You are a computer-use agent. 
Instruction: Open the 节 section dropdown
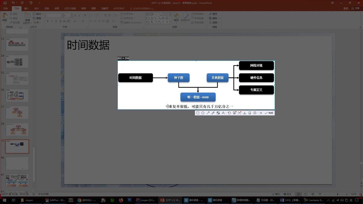click(37, 23)
